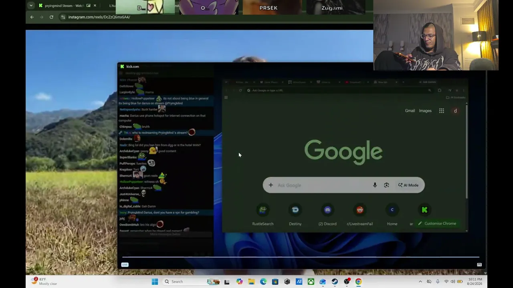
Task: Open the RustleSearch shortcut
Action: 263,215
